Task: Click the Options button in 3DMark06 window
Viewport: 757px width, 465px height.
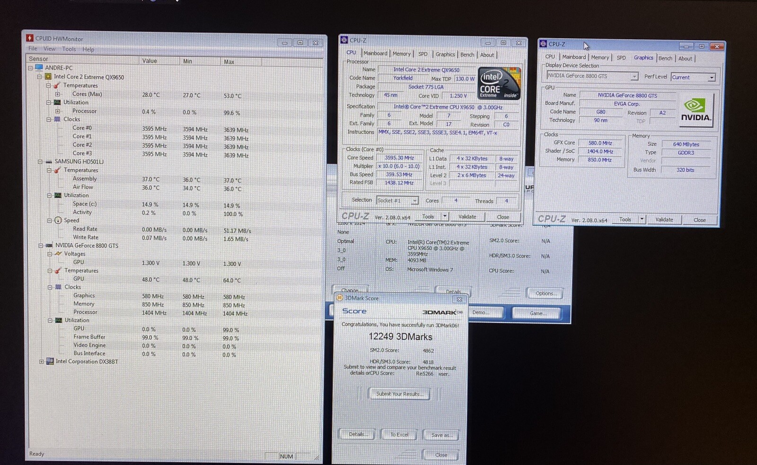Action: 546,293
